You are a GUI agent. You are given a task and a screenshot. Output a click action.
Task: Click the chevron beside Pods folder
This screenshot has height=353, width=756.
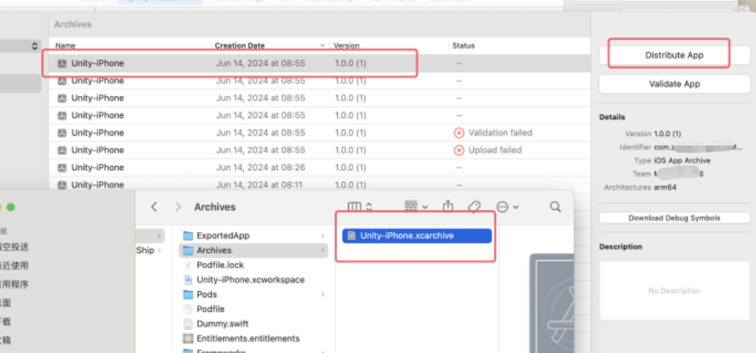point(322,294)
